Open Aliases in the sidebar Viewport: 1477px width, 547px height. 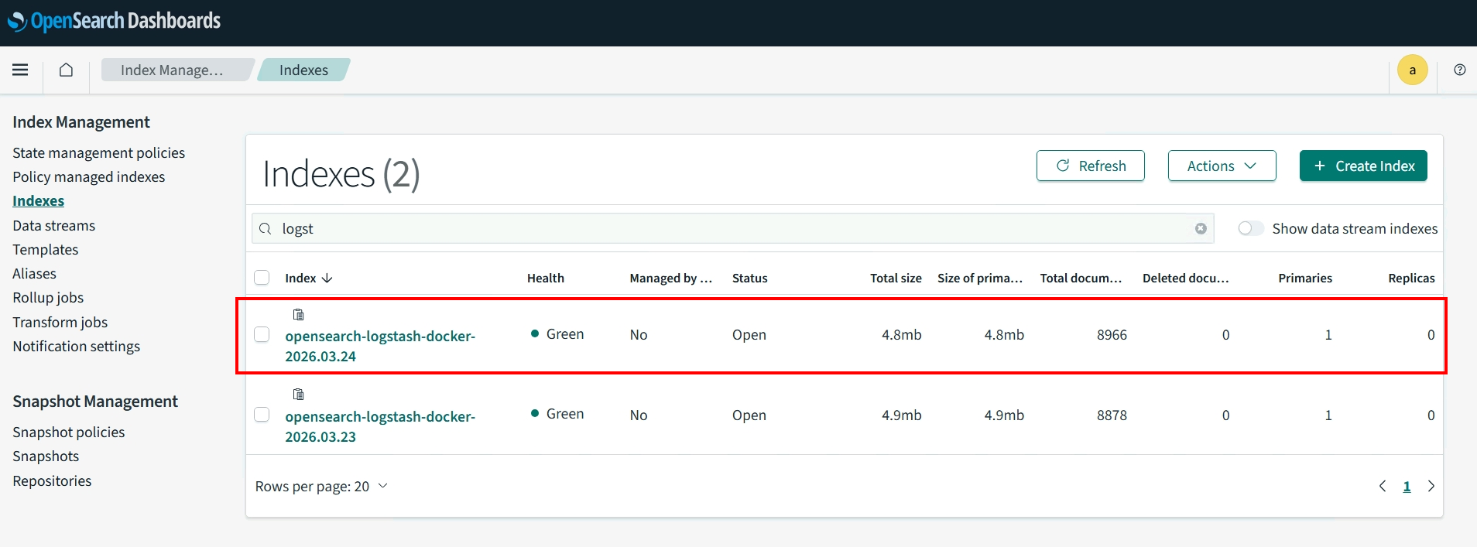coord(34,274)
